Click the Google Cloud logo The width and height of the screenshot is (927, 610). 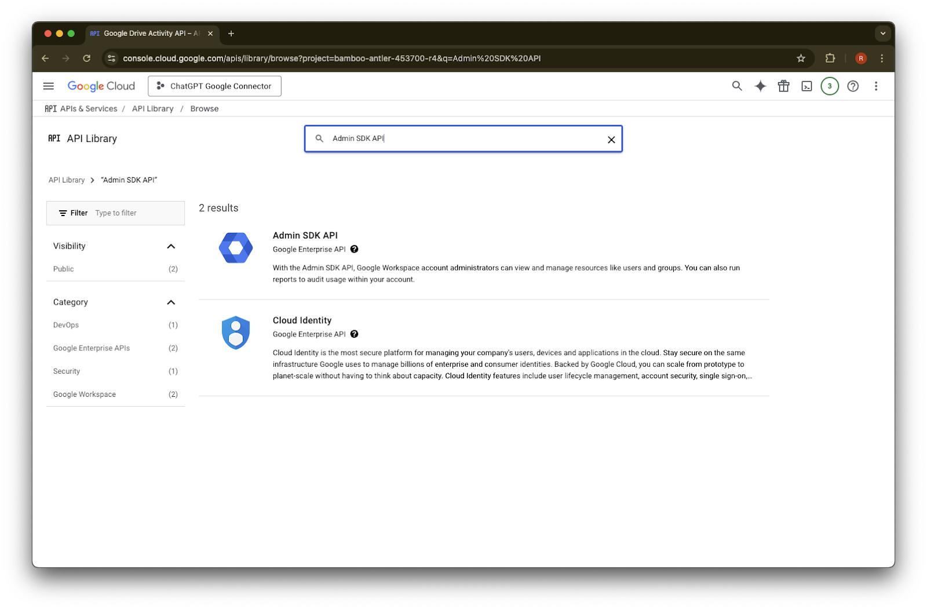pyautogui.click(x=101, y=86)
